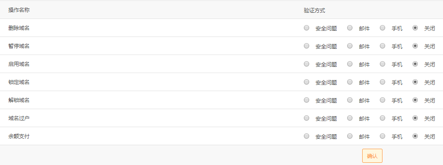
Task: Select 安全问题 for 删除域名
Action: coord(307,28)
